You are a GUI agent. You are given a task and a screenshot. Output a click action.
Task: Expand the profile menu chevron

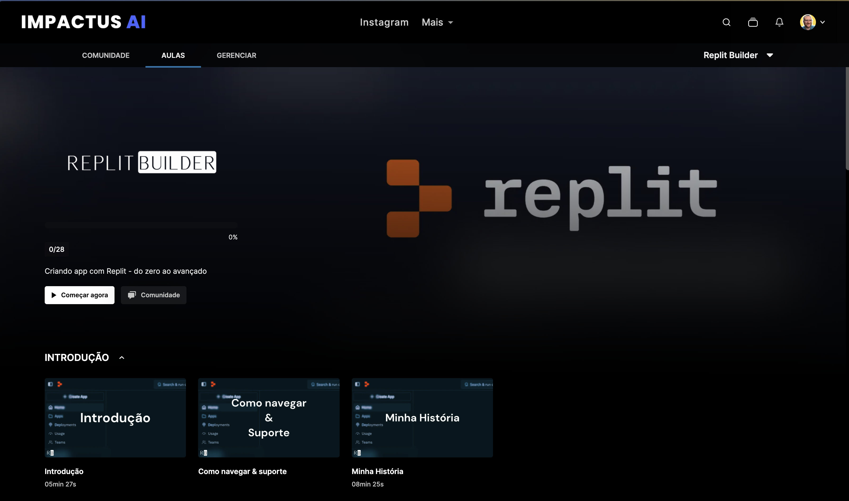coord(823,22)
